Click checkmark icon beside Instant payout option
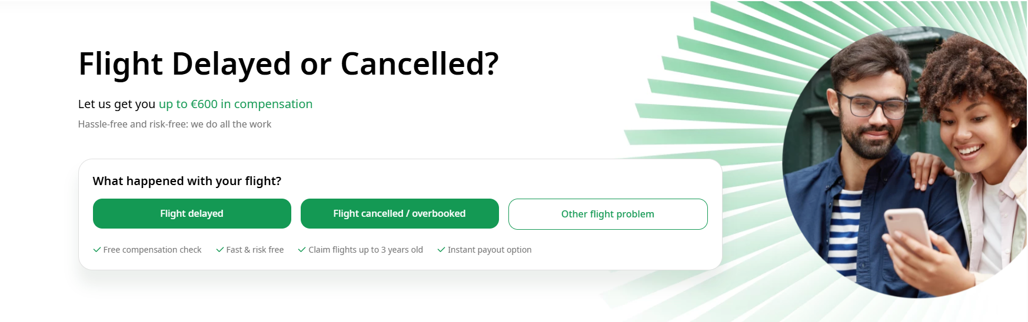This screenshot has height=322, width=1028. pyautogui.click(x=441, y=250)
